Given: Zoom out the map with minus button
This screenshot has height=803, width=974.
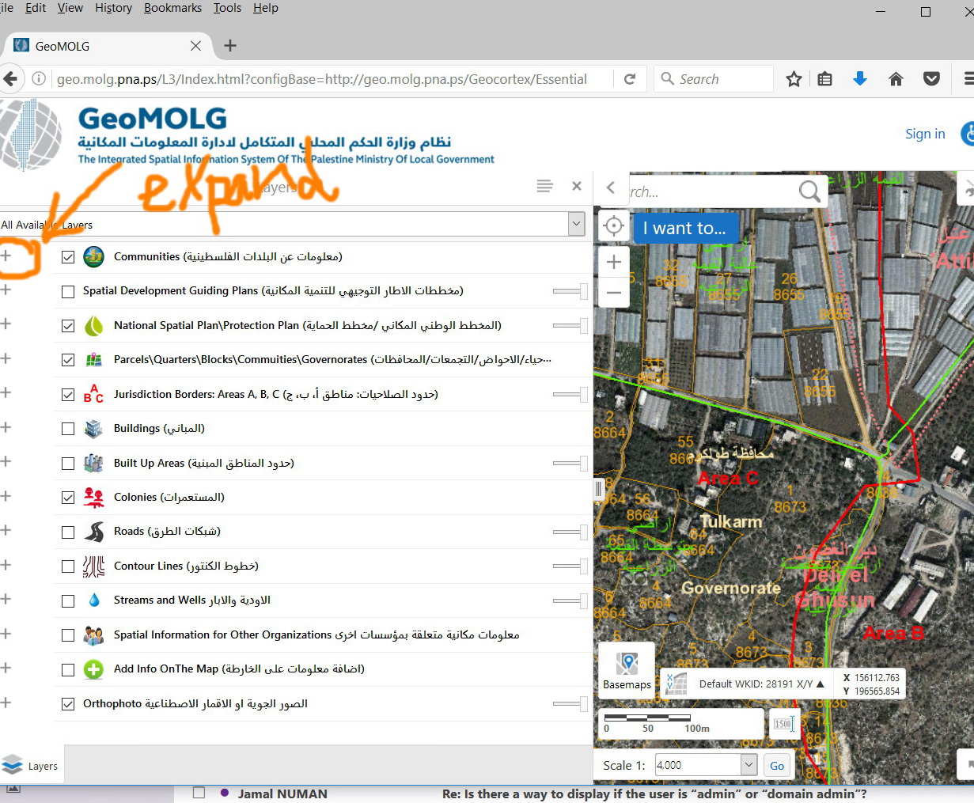Looking at the screenshot, I should pyautogui.click(x=613, y=293).
